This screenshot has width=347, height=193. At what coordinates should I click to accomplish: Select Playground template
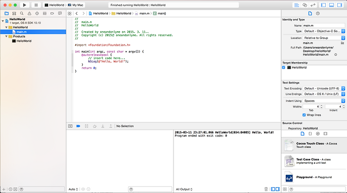pos(314,177)
